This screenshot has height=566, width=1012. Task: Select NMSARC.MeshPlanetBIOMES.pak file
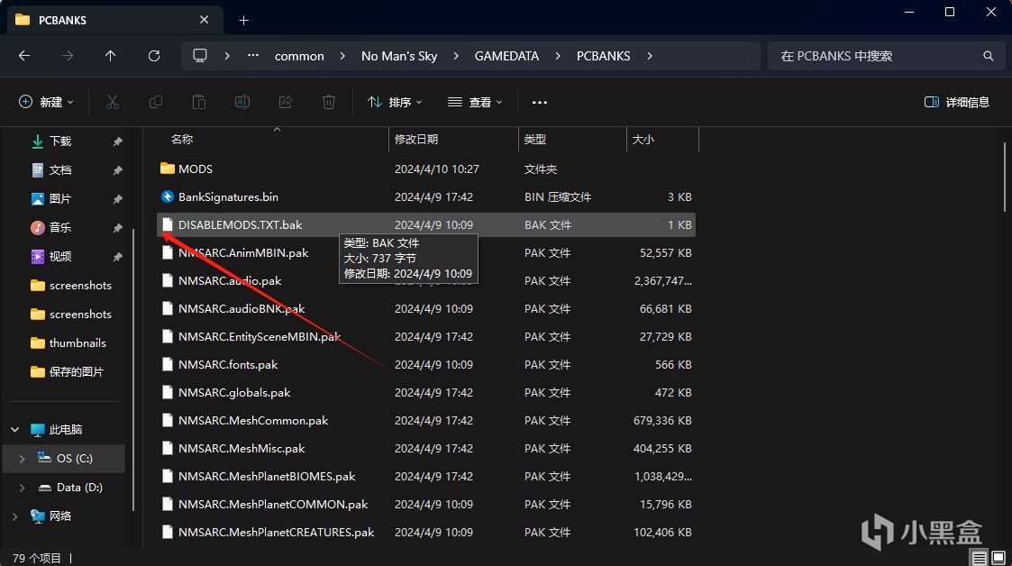pos(426,476)
